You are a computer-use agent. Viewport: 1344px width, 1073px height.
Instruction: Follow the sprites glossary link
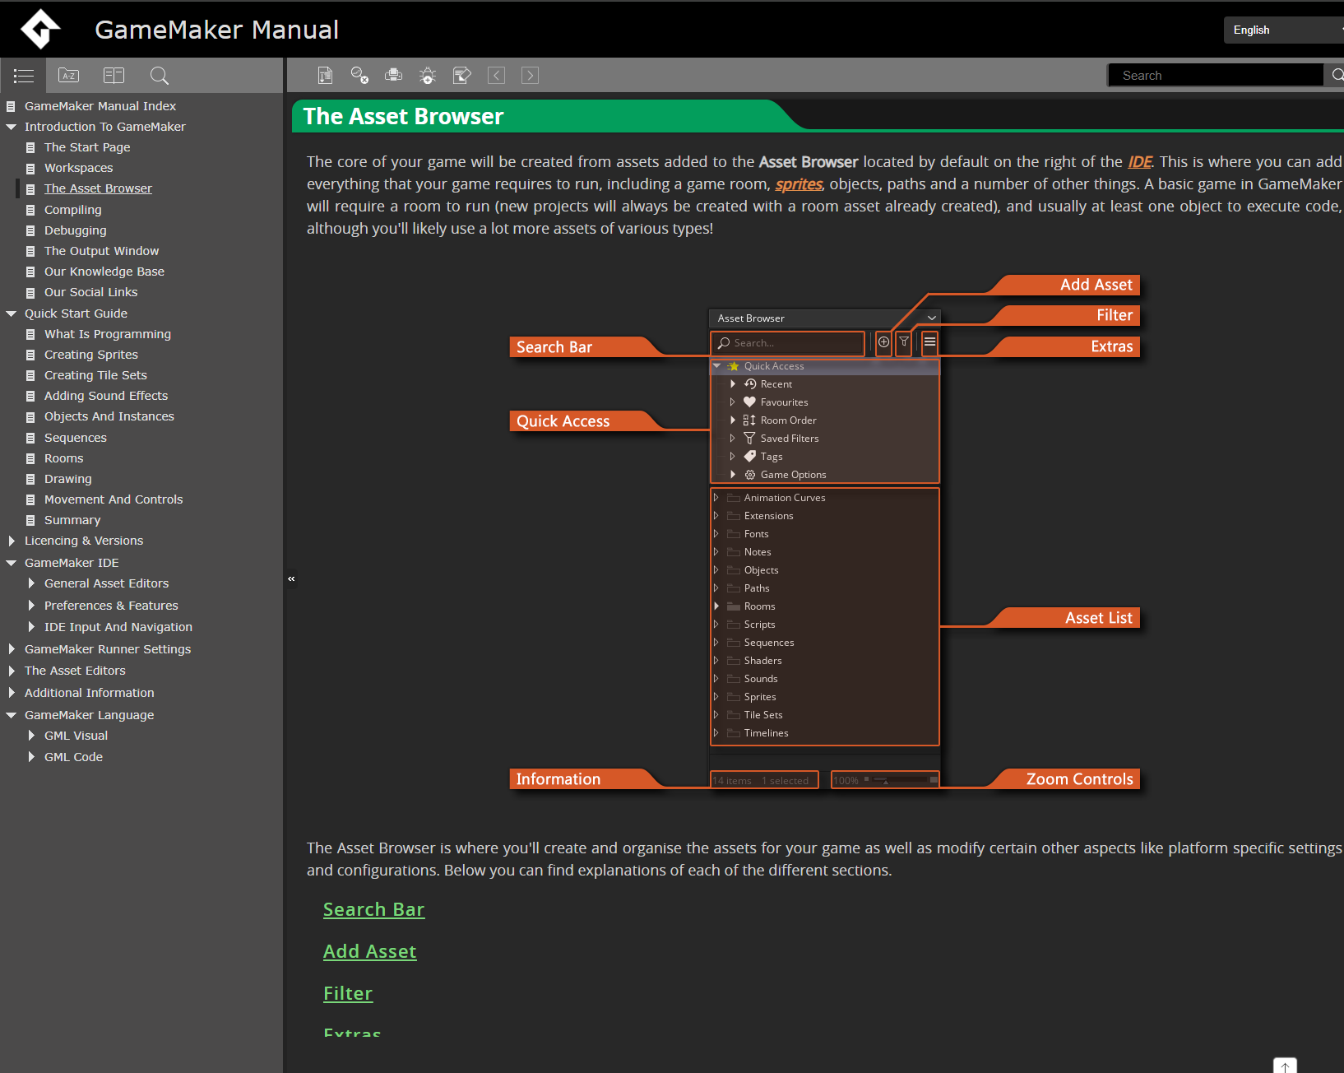tap(799, 184)
